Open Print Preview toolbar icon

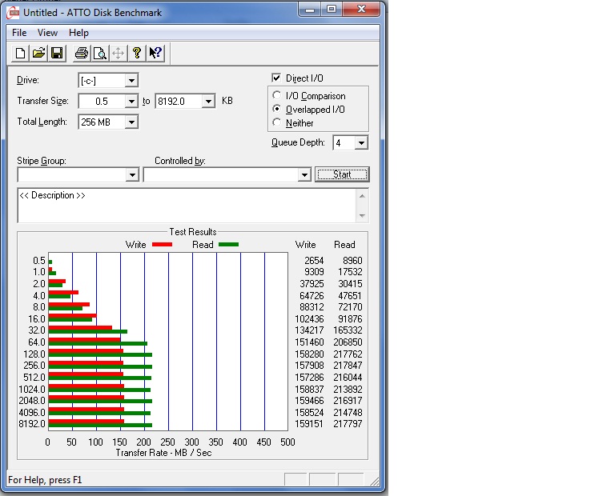click(99, 54)
